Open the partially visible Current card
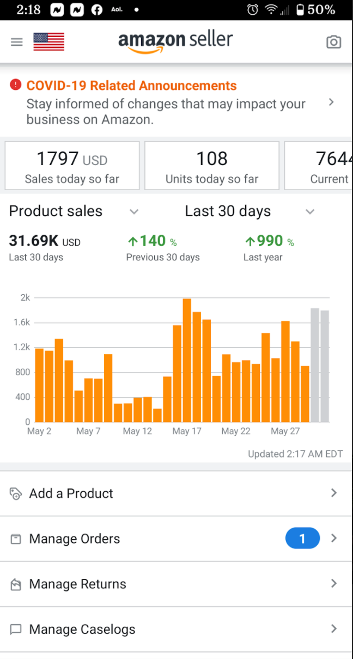Image resolution: width=353 pixels, height=659 pixels. (319, 166)
